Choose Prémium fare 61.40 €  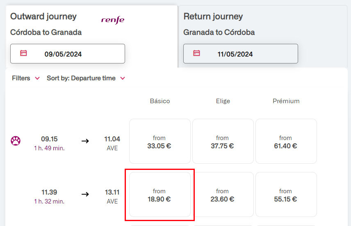(x=286, y=142)
